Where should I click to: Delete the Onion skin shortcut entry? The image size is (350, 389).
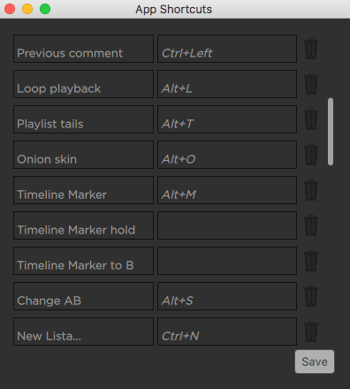[311, 155]
